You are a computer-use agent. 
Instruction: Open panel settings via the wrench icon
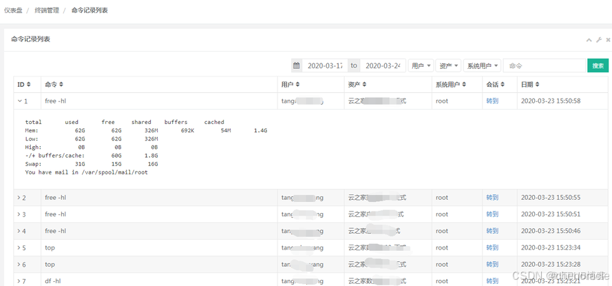[599, 39]
